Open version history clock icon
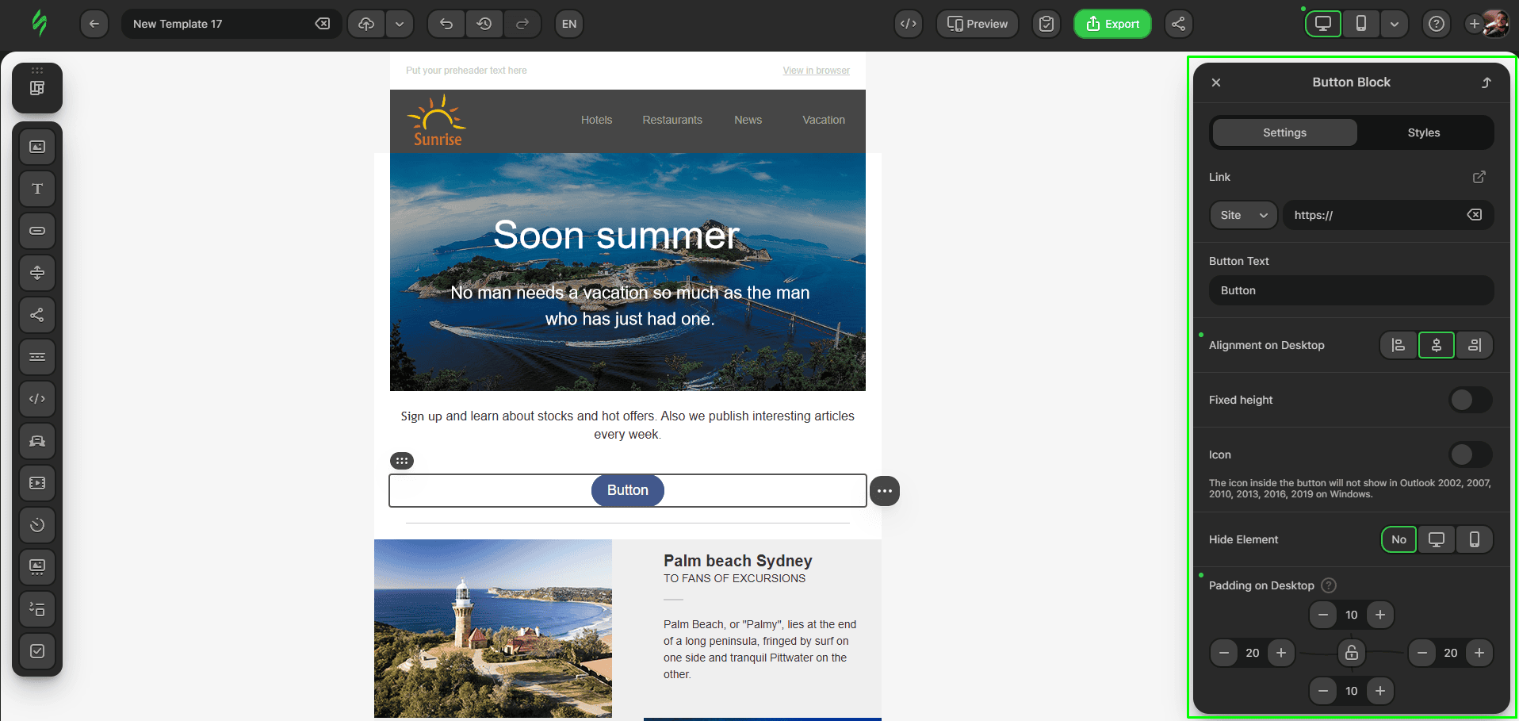Screen dimensions: 1519x721 point(484,24)
